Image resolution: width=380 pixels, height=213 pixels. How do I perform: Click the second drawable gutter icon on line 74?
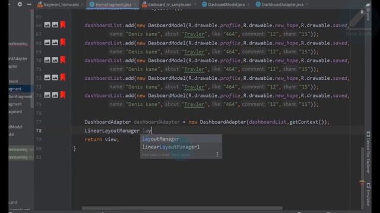pos(55,95)
